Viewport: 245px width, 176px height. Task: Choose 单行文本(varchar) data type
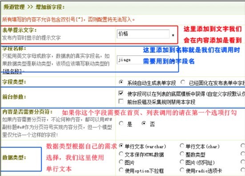(x=121, y=146)
